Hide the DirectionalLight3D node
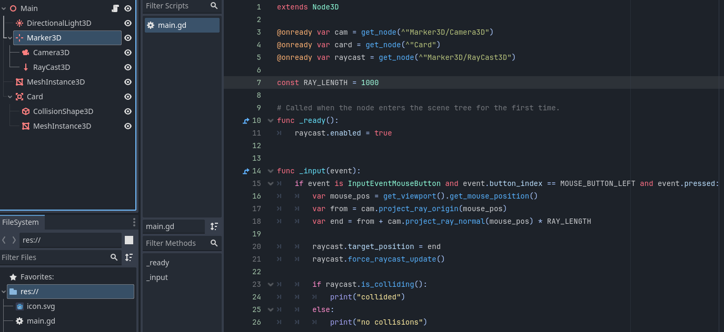This screenshot has width=724, height=332. [x=127, y=23]
